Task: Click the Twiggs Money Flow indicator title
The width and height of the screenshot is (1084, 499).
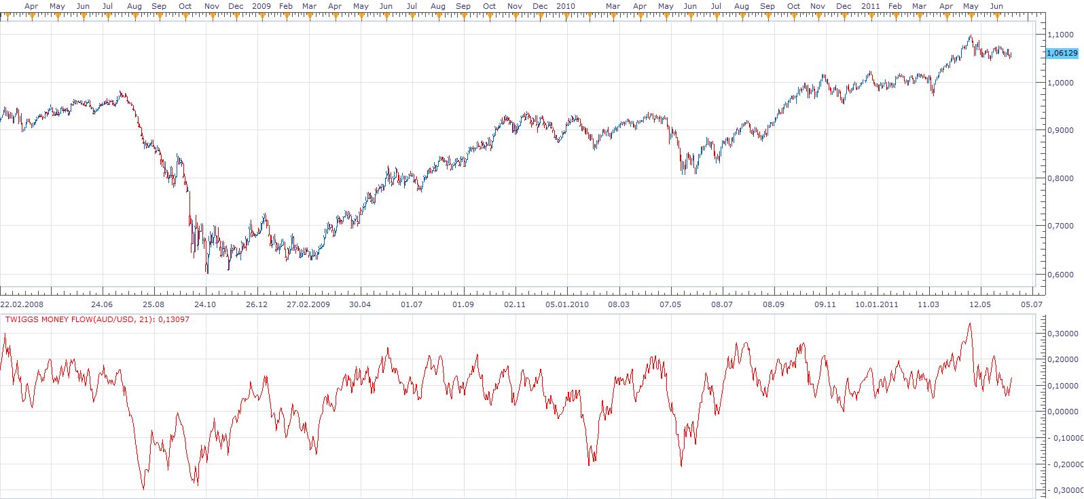Action: pyautogui.click(x=97, y=319)
